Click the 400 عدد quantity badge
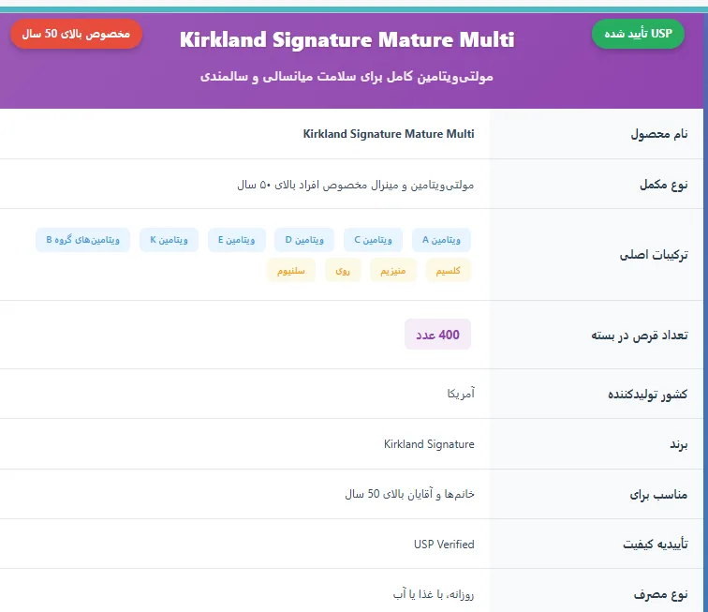708x612 pixels. [437, 335]
